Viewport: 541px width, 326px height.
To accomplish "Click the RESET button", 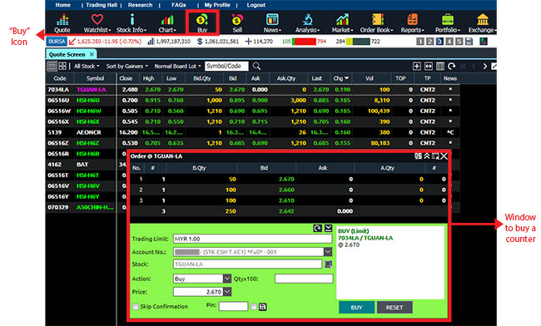I will coord(395,307).
